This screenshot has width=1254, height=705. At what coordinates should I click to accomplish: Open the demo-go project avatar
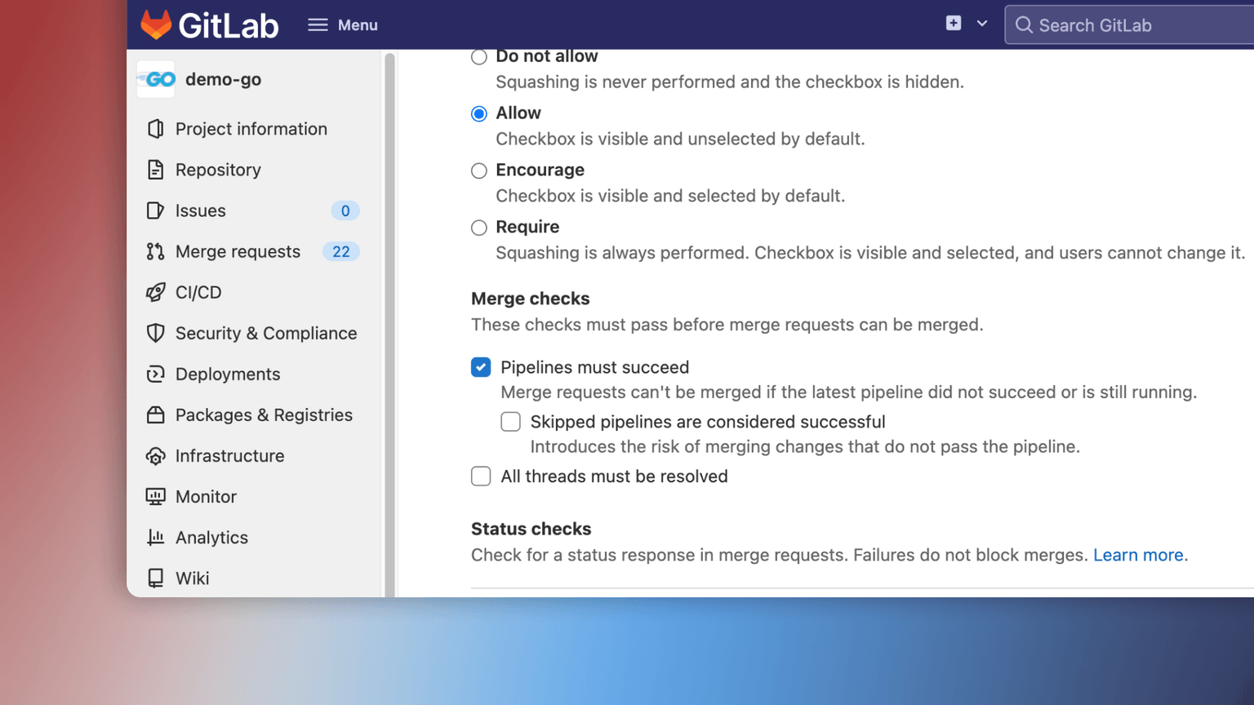[156, 79]
